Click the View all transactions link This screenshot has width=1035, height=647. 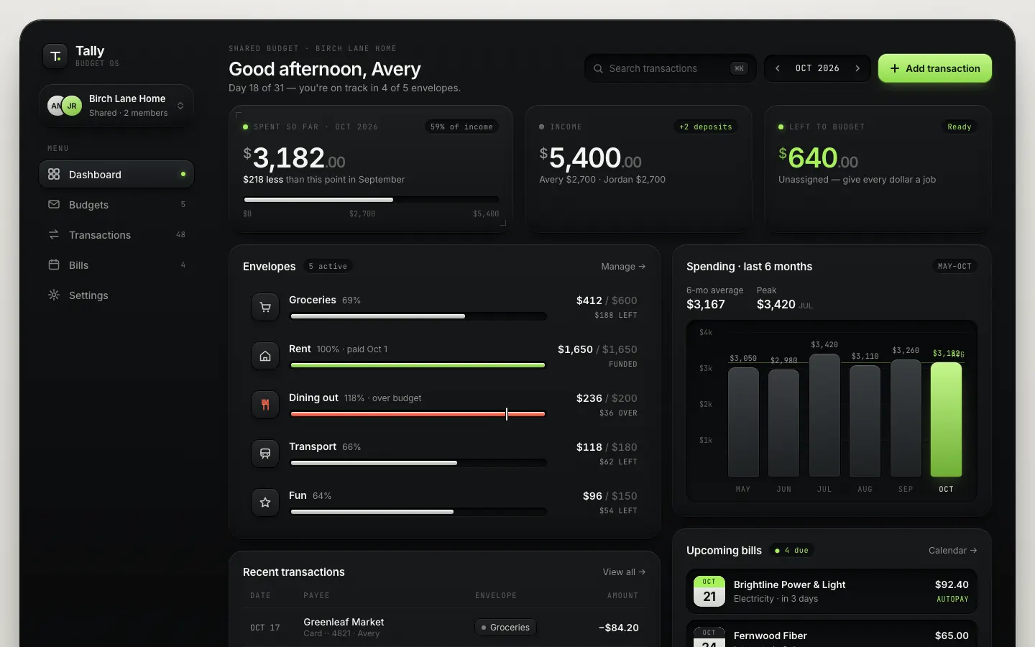(x=624, y=572)
